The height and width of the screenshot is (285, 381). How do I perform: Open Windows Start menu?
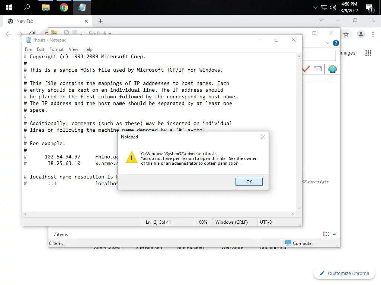pyautogui.click(x=9, y=7)
